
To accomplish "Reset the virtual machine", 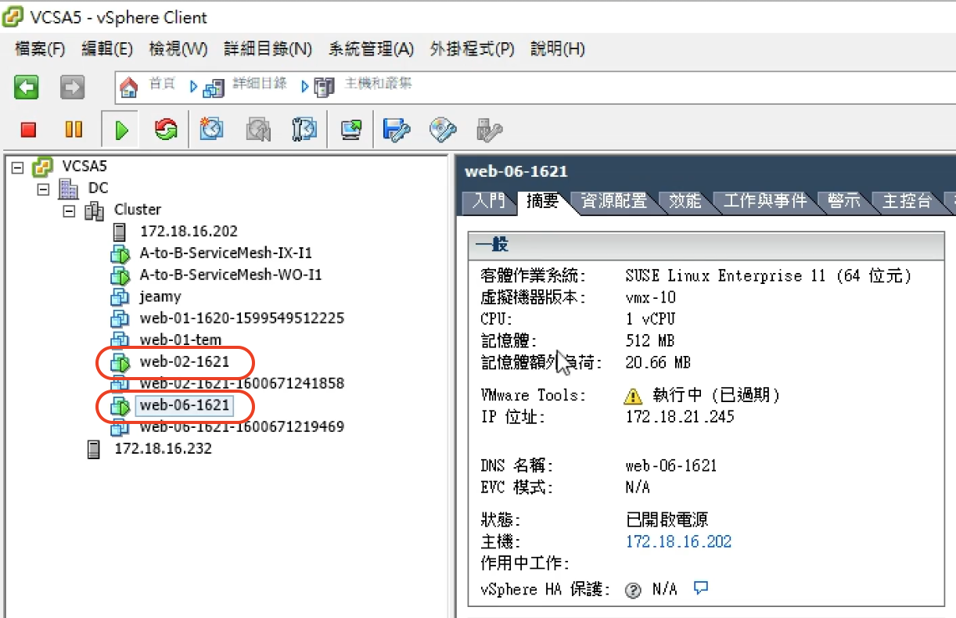I will click(166, 129).
